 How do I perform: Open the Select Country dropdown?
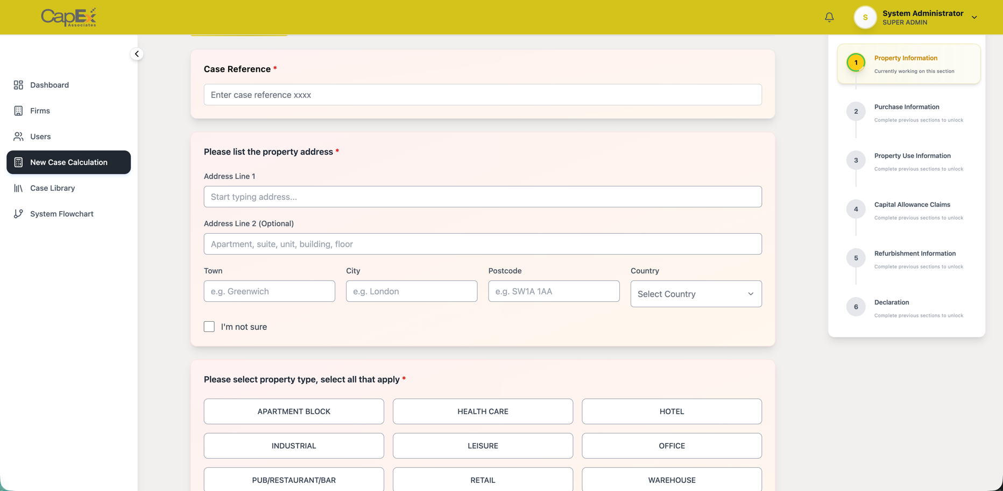[x=696, y=294]
